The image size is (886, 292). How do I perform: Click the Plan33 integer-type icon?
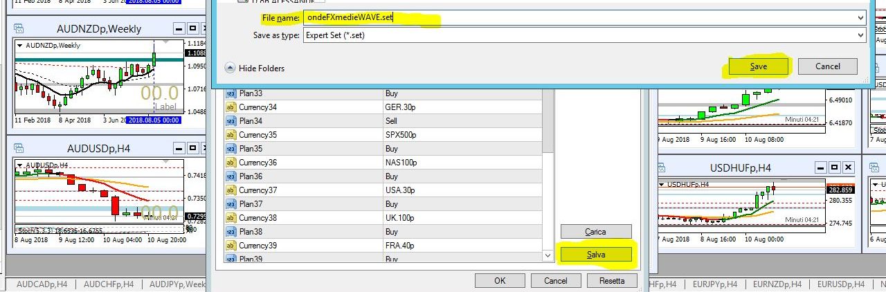[231, 93]
